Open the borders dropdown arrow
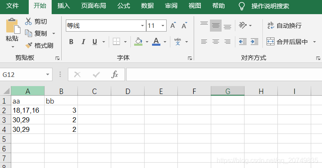The width and height of the screenshot is (322, 168). coord(125,42)
